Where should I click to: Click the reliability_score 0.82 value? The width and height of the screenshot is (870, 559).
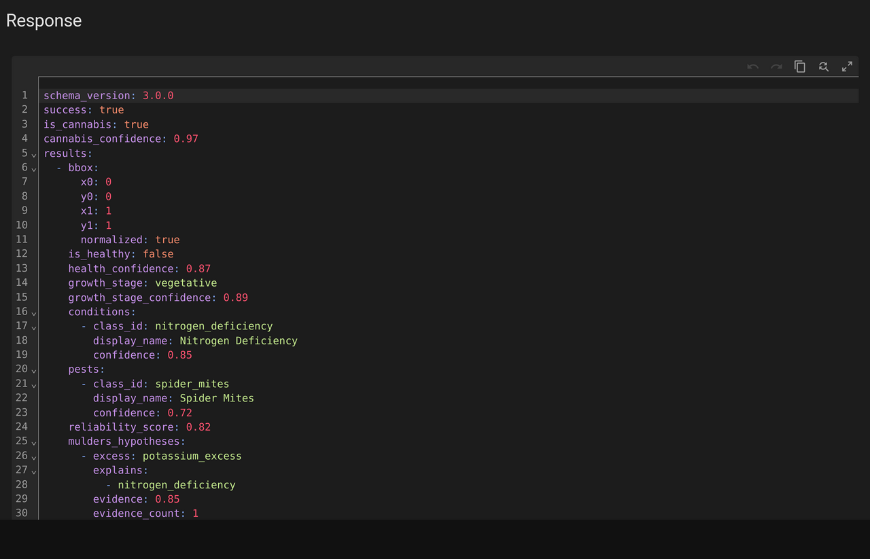click(x=198, y=427)
